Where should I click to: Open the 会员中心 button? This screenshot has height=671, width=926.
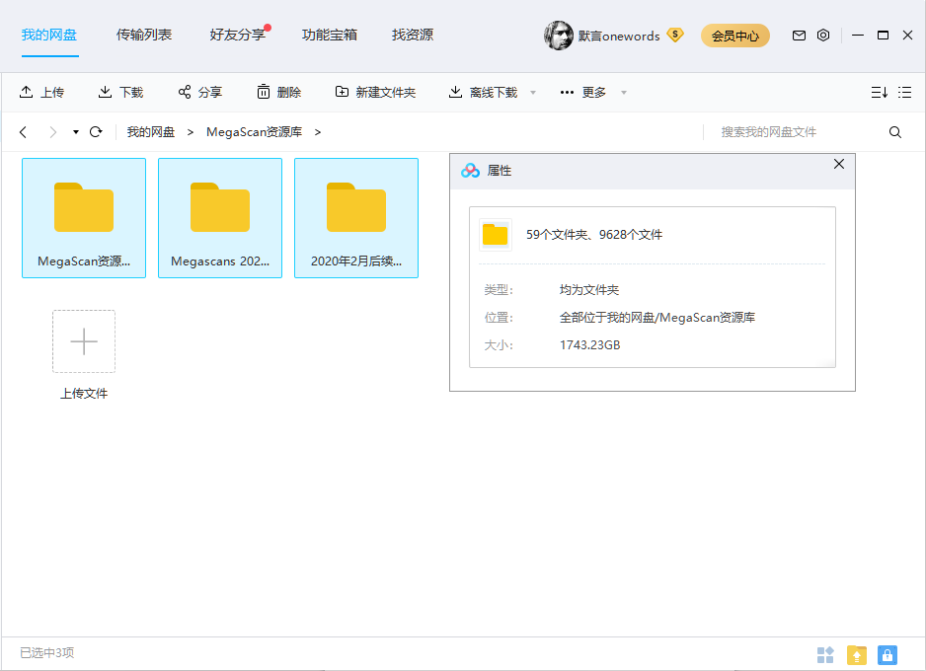pyautogui.click(x=735, y=36)
